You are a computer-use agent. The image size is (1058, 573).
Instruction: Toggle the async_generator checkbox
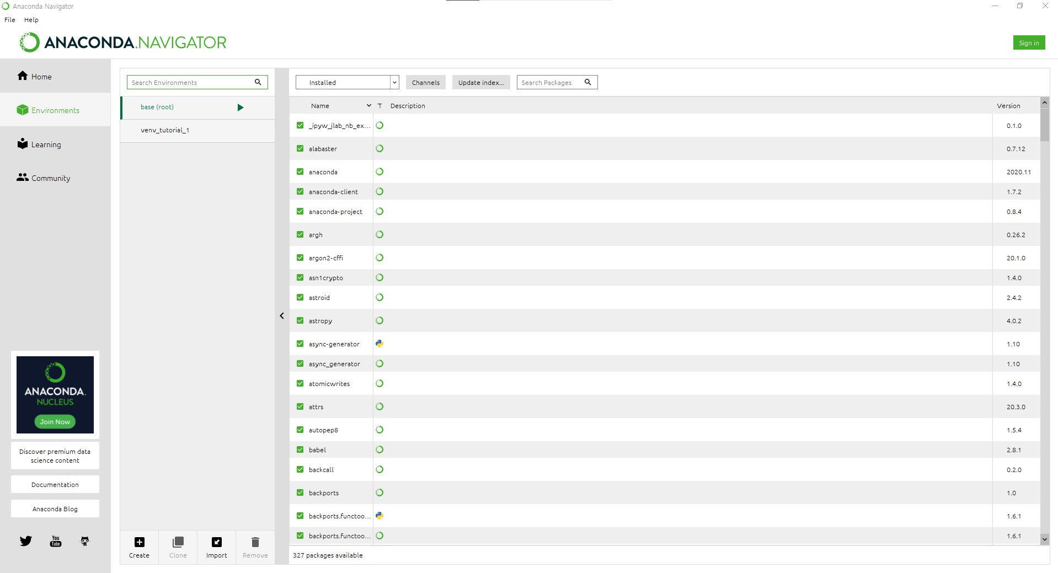300,363
